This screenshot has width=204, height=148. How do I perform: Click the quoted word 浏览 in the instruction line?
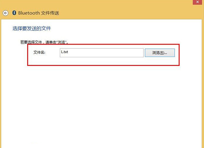(x=61, y=42)
